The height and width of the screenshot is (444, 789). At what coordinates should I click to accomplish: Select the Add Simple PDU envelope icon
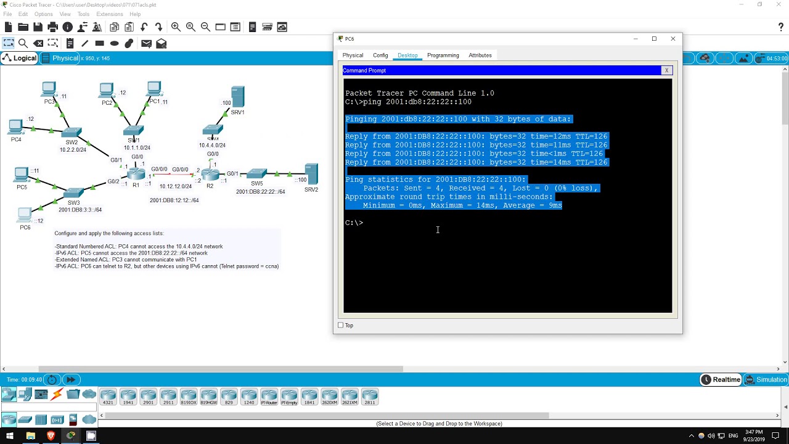click(x=146, y=43)
